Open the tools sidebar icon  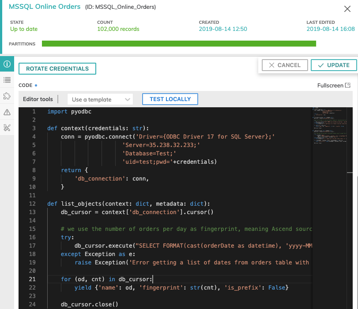(x=7, y=128)
